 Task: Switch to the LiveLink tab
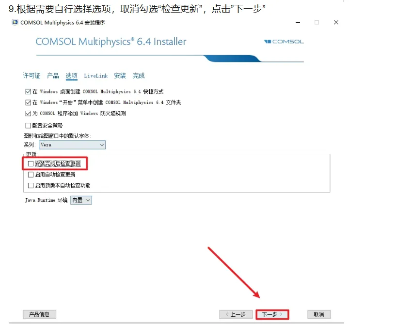click(96, 75)
